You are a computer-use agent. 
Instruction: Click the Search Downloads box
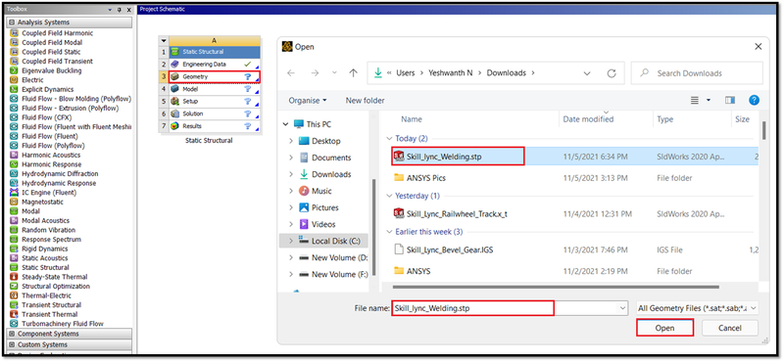pyautogui.click(x=697, y=73)
